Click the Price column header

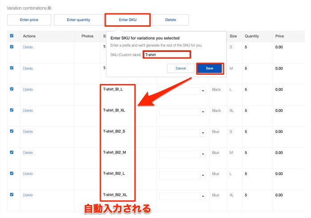coord(279,36)
